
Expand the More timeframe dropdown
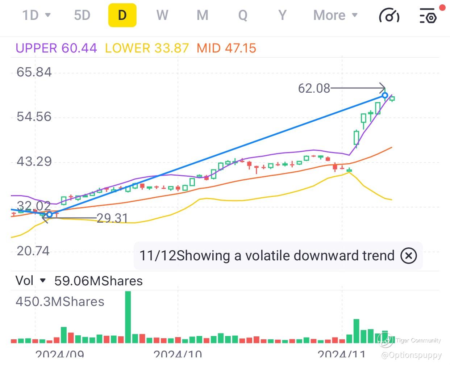336,15
